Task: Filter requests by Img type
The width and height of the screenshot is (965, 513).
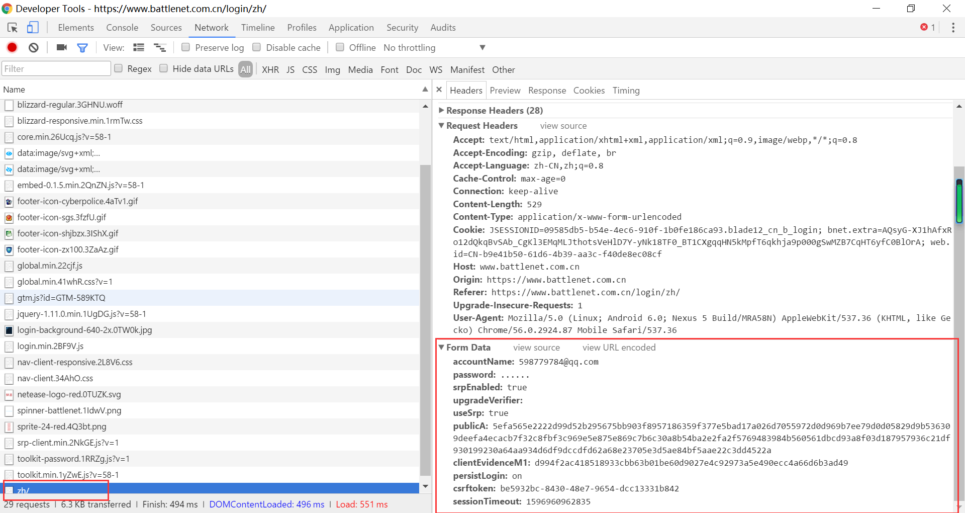Action: click(x=332, y=69)
